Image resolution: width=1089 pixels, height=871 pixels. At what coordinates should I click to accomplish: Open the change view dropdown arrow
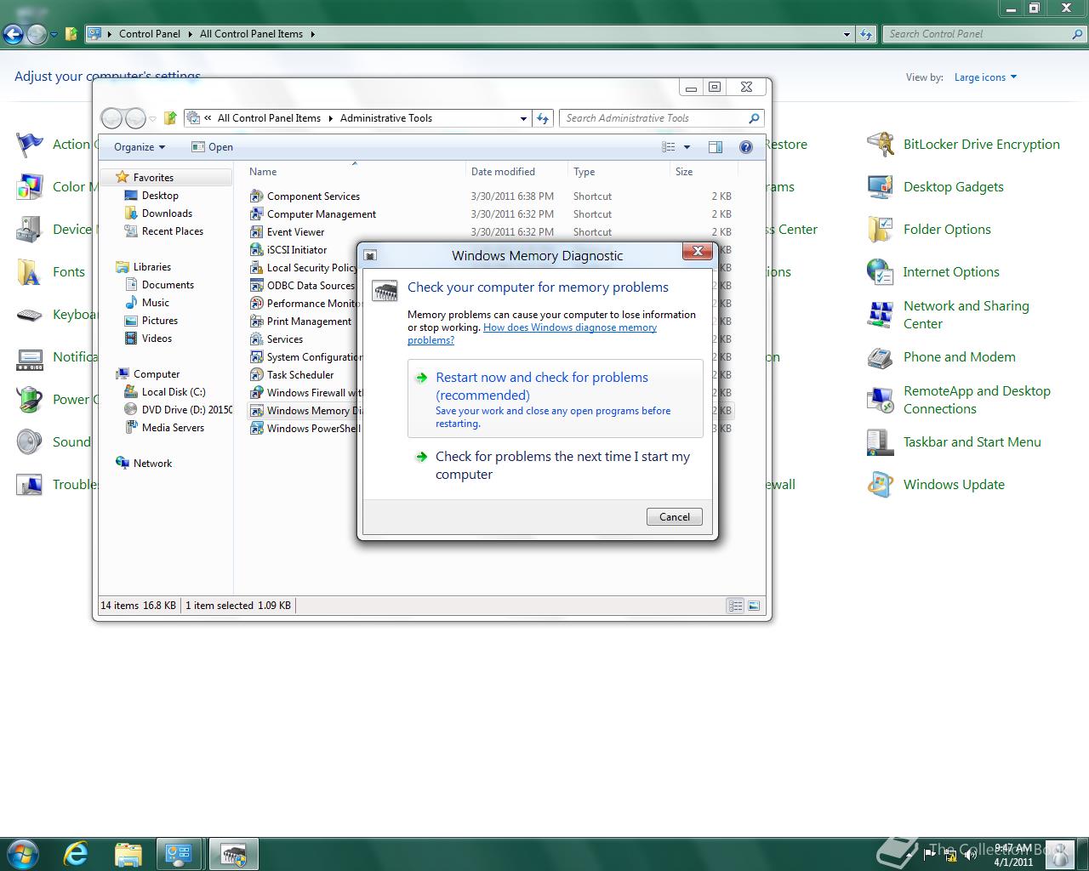(687, 147)
